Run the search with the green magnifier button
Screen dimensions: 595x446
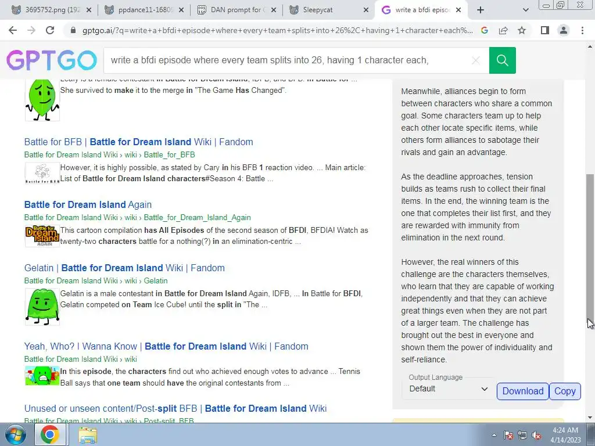click(x=503, y=60)
